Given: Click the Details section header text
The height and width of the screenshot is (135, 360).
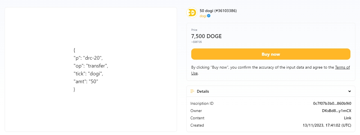Looking at the screenshot, I should coord(203,91).
